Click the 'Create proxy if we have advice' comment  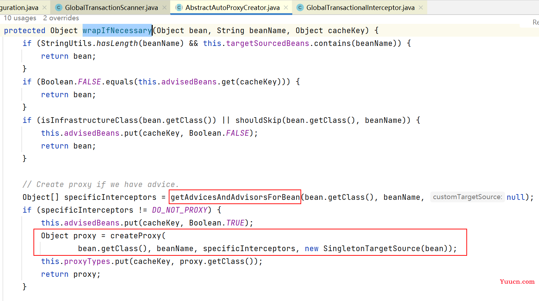tap(101, 185)
